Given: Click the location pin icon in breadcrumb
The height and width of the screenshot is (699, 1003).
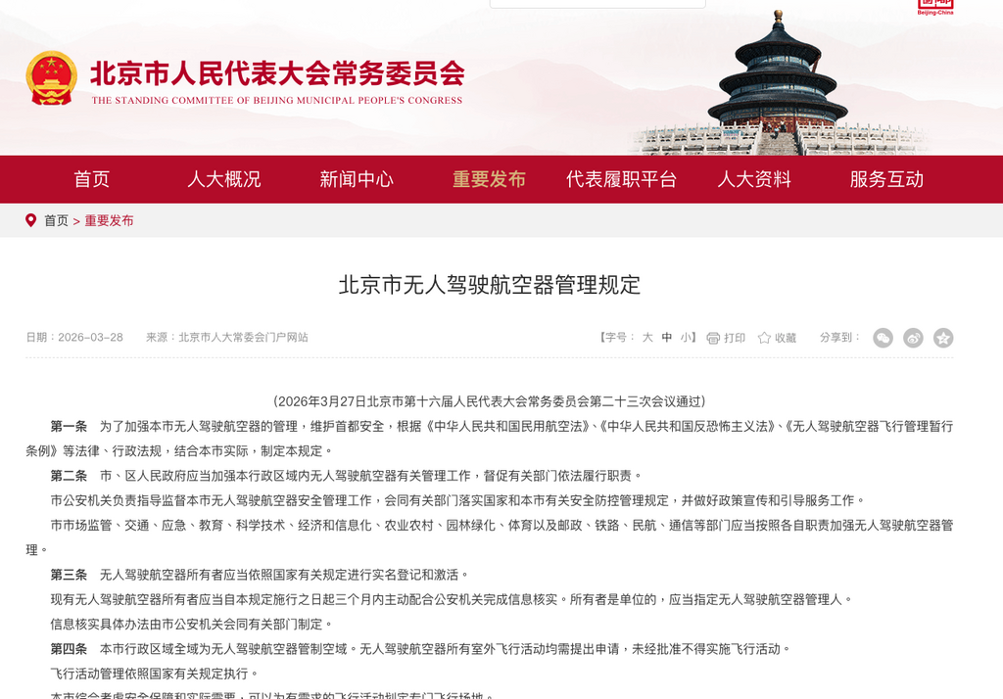Looking at the screenshot, I should click(x=30, y=220).
